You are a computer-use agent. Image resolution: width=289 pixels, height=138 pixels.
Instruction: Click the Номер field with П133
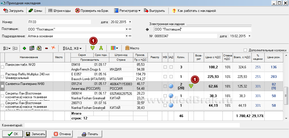pyautogui.click(x=59, y=22)
